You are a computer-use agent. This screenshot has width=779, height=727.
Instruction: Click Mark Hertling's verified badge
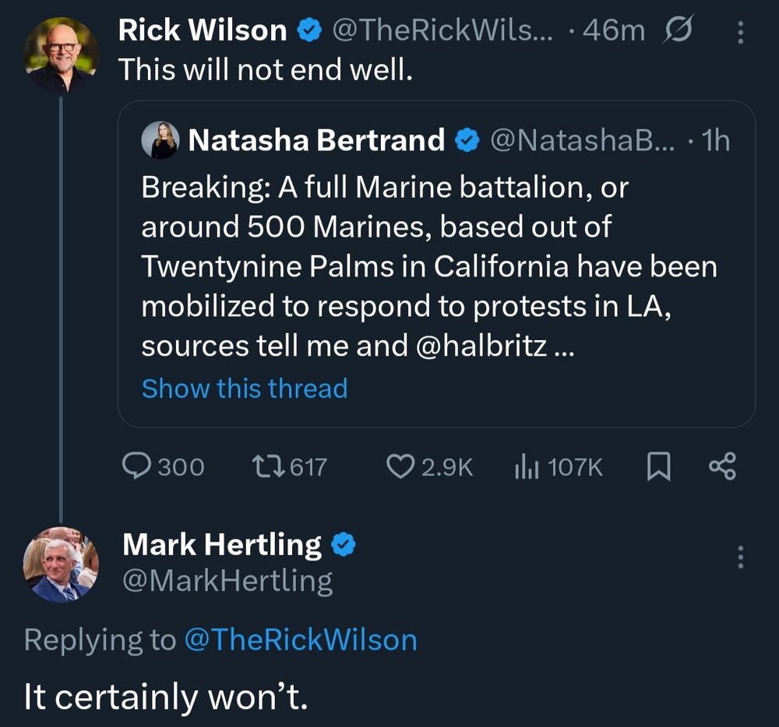click(344, 546)
